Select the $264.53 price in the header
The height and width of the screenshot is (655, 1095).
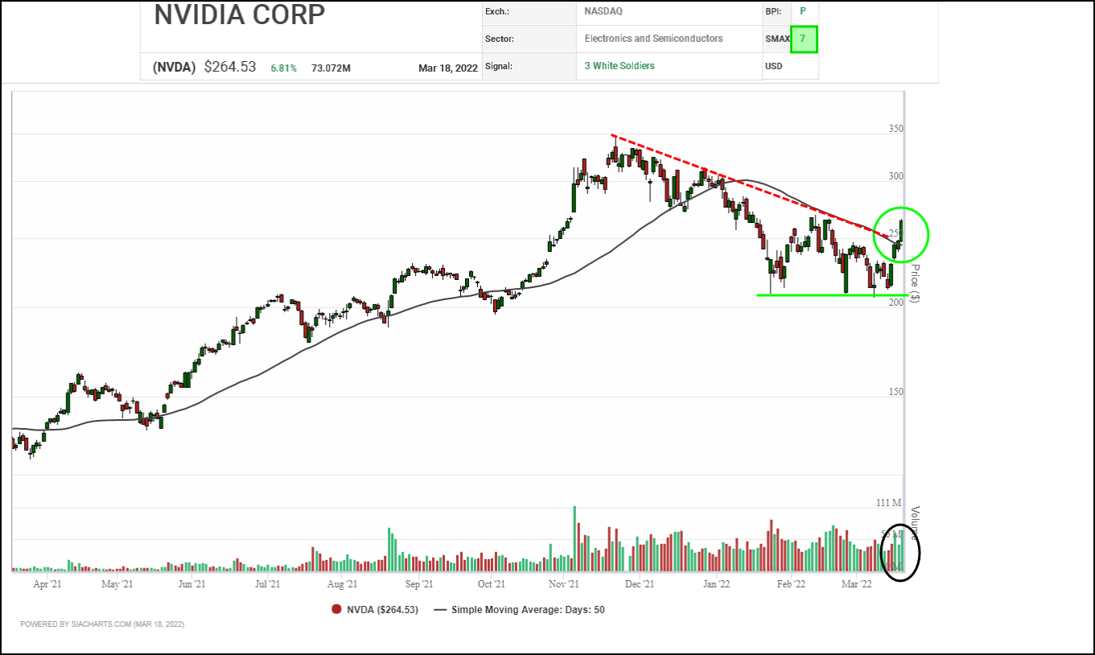click(x=230, y=68)
